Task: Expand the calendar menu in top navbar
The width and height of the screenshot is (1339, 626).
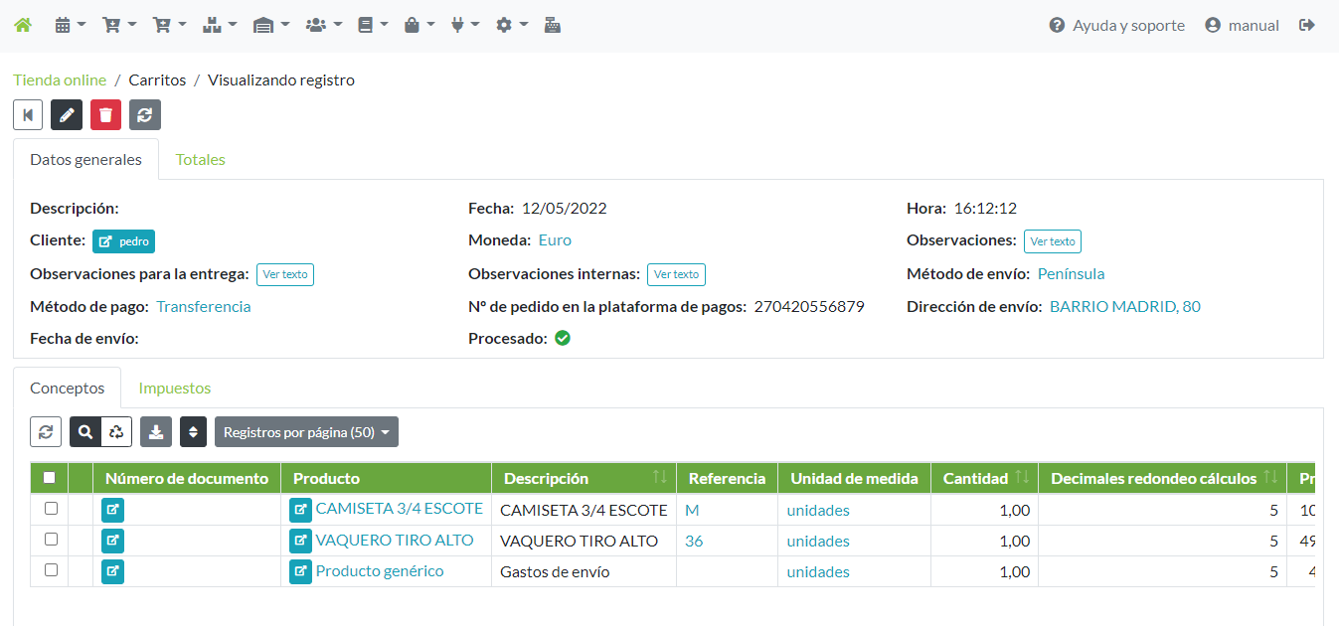Action: (x=70, y=26)
